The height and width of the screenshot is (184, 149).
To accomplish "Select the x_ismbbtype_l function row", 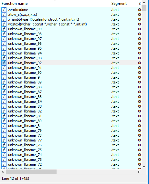I will [71, 19].
